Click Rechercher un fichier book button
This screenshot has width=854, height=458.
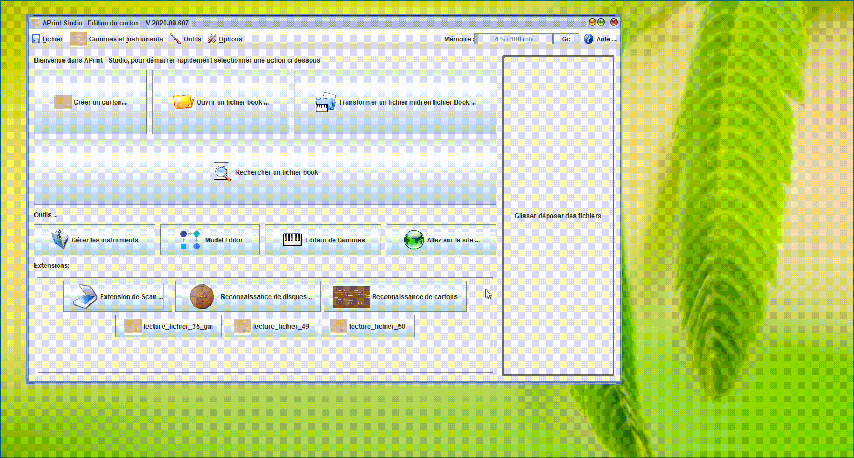click(265, 172)
